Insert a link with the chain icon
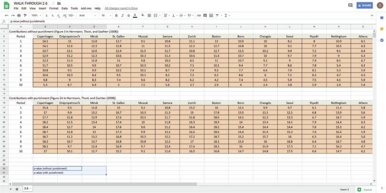 (x=199, y=16)
